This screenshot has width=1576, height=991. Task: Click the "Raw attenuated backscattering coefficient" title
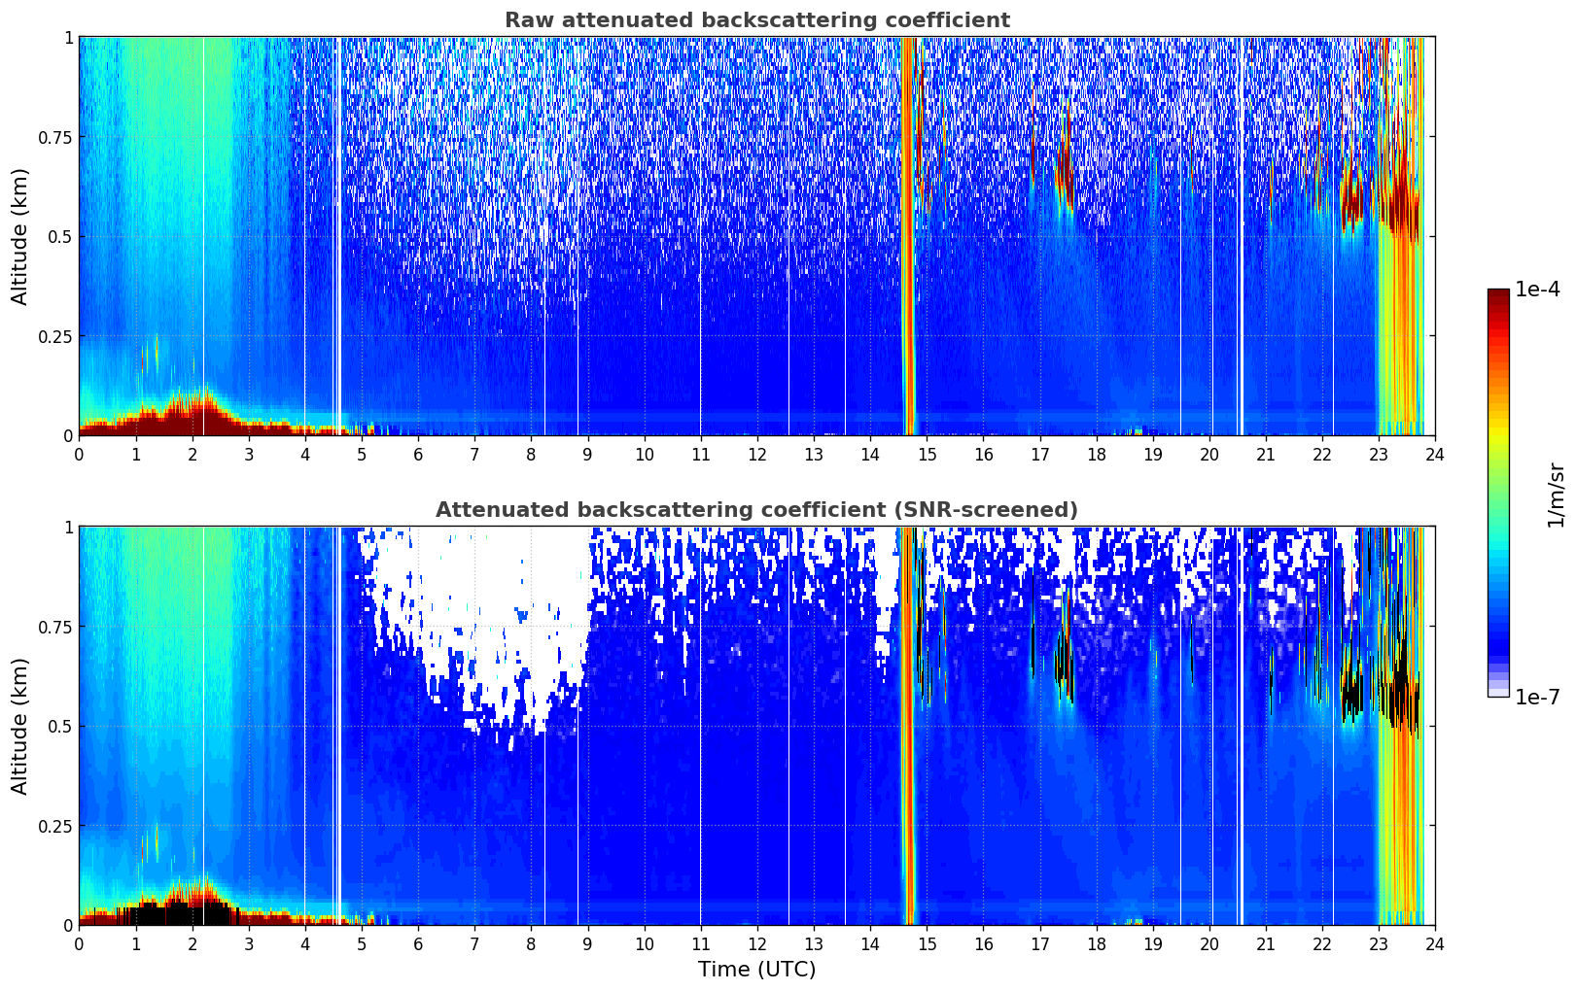tap(756, 20)
